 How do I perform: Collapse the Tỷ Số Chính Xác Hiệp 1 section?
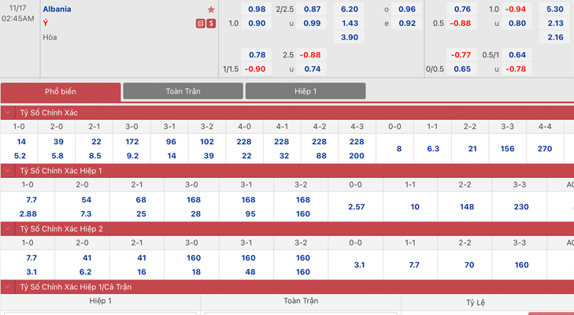tap(8, 171)
